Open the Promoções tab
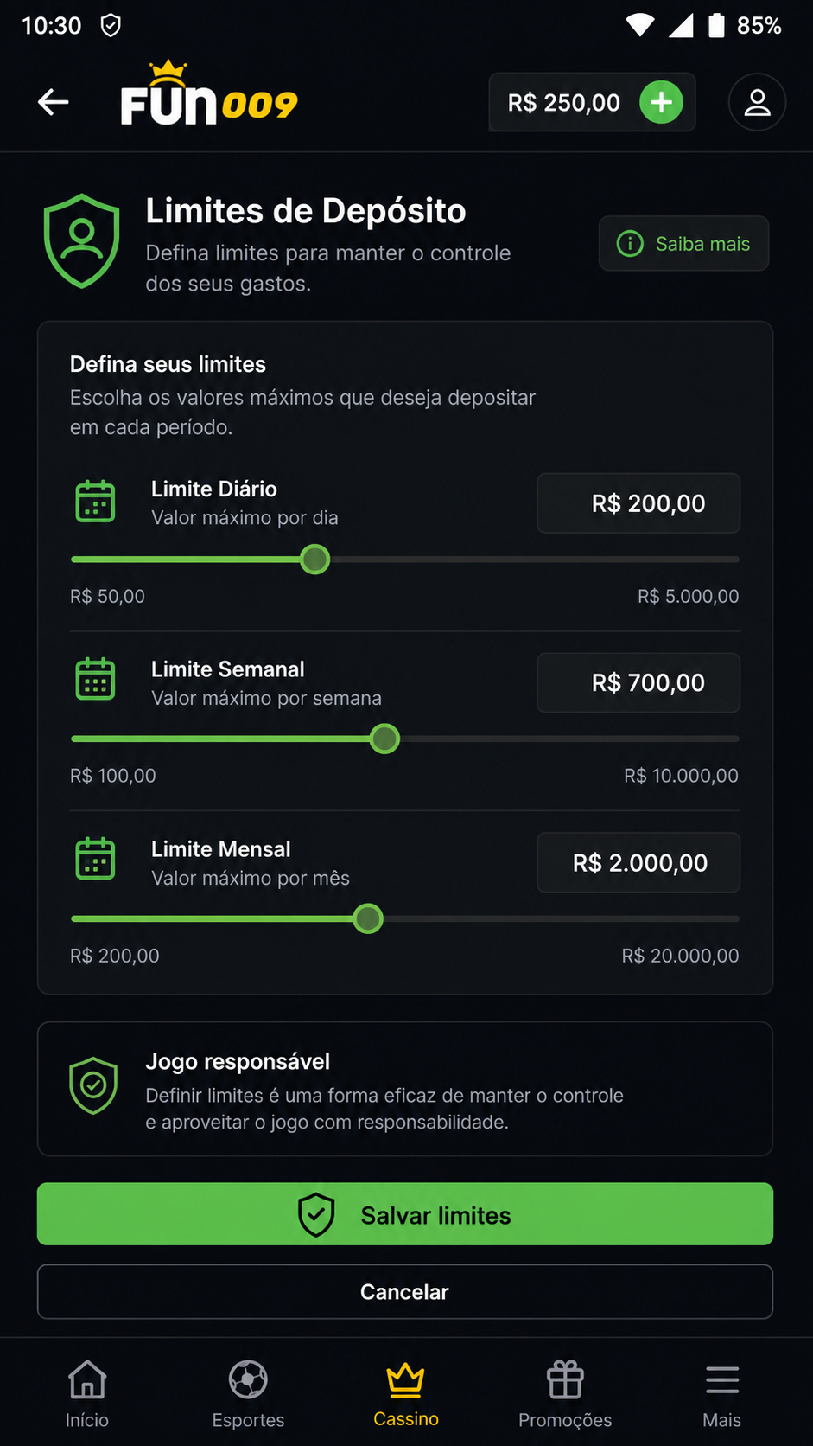 [565, 1393]
